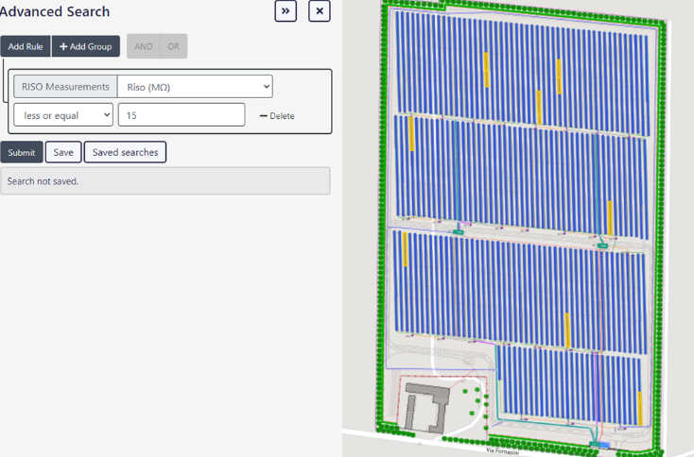Click the Via Fornasini street label
694x457 pixels.
point(502,451)
